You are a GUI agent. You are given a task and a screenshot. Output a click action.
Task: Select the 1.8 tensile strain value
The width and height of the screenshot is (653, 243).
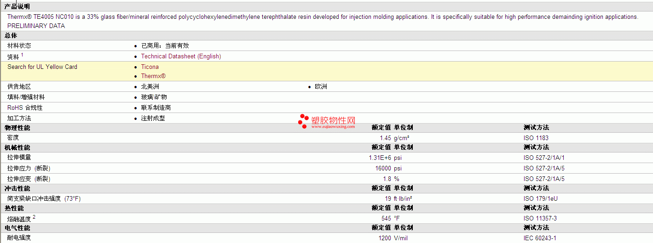[x=387, y=179]
